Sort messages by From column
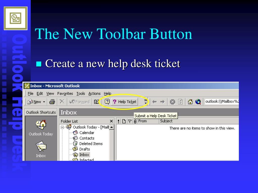Screen dimensions: 258x193 [x=148, y=121]
